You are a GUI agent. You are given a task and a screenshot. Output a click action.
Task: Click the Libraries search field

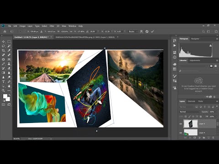(198, 71)
